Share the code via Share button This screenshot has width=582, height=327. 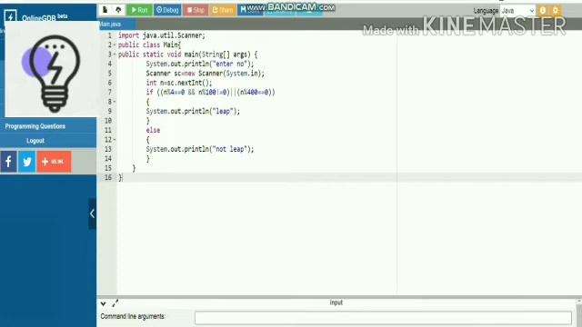[223, 10]
